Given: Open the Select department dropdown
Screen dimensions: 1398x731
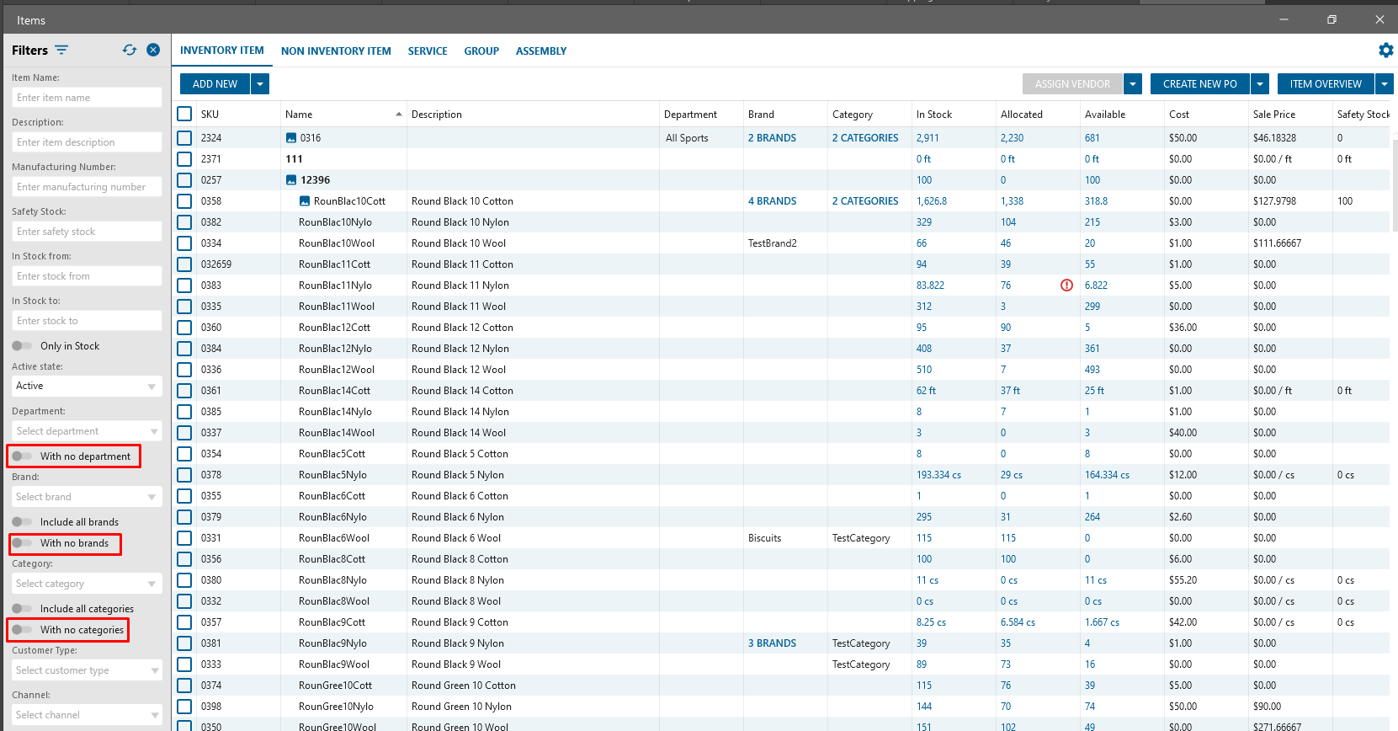Looking at the screenshot, I should point(86,431).
